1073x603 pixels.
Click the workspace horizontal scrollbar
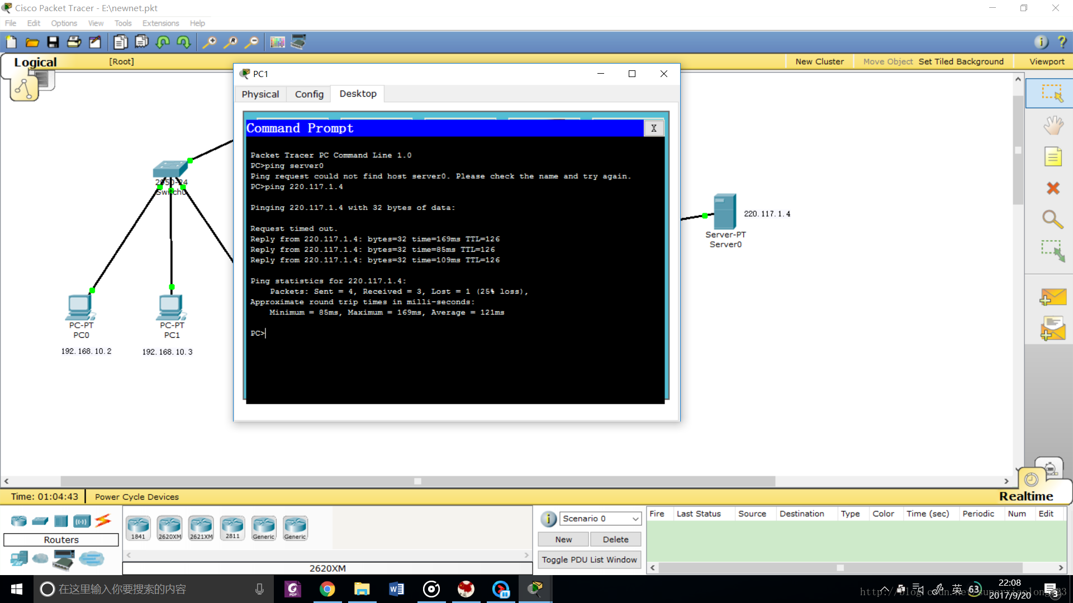point(417,481)
